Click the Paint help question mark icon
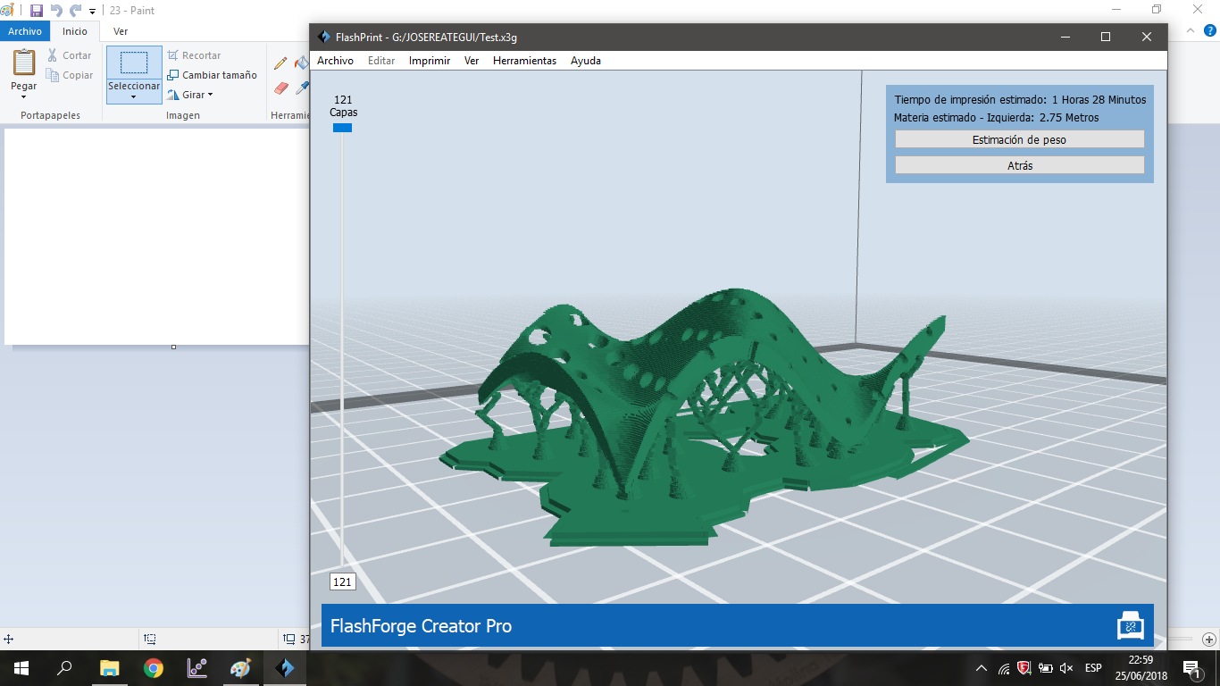 (x=1210, y=31)
